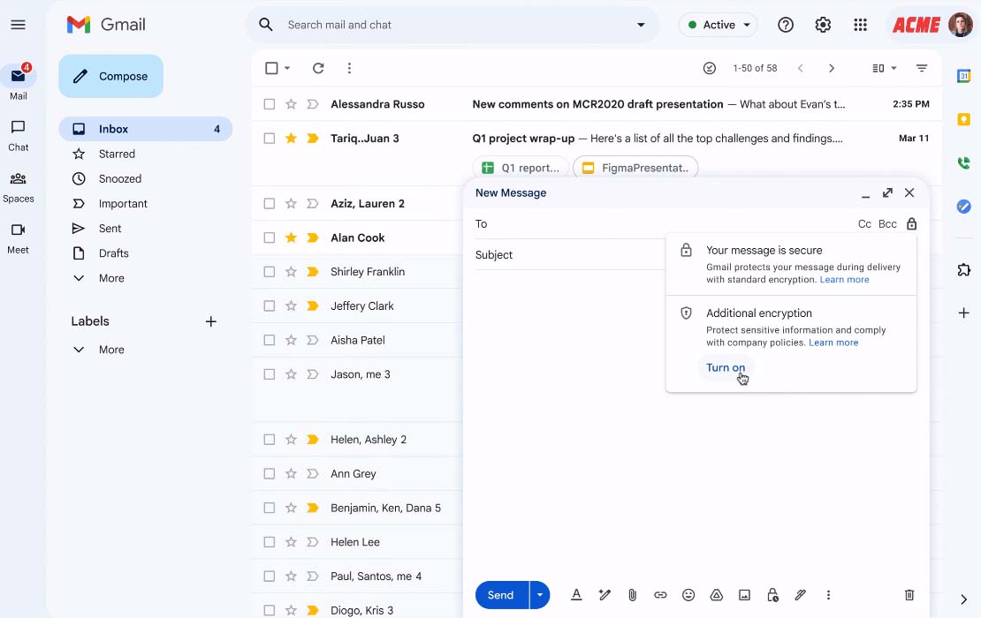Screen dimensions: 981x618
Task: Discard draft with trash icon
Action: point(909,595)
